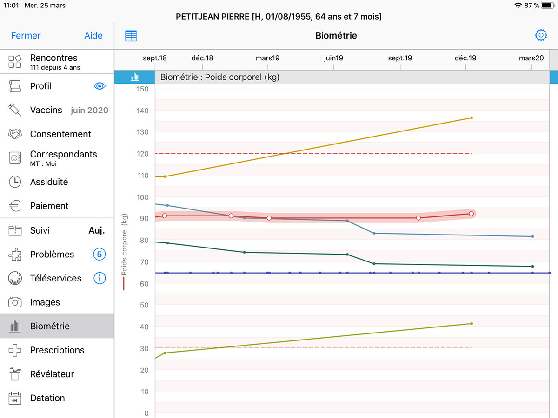The image size is (558, 418).
Task: Click the mars19 timeline marker
Action: coord(268,58)
